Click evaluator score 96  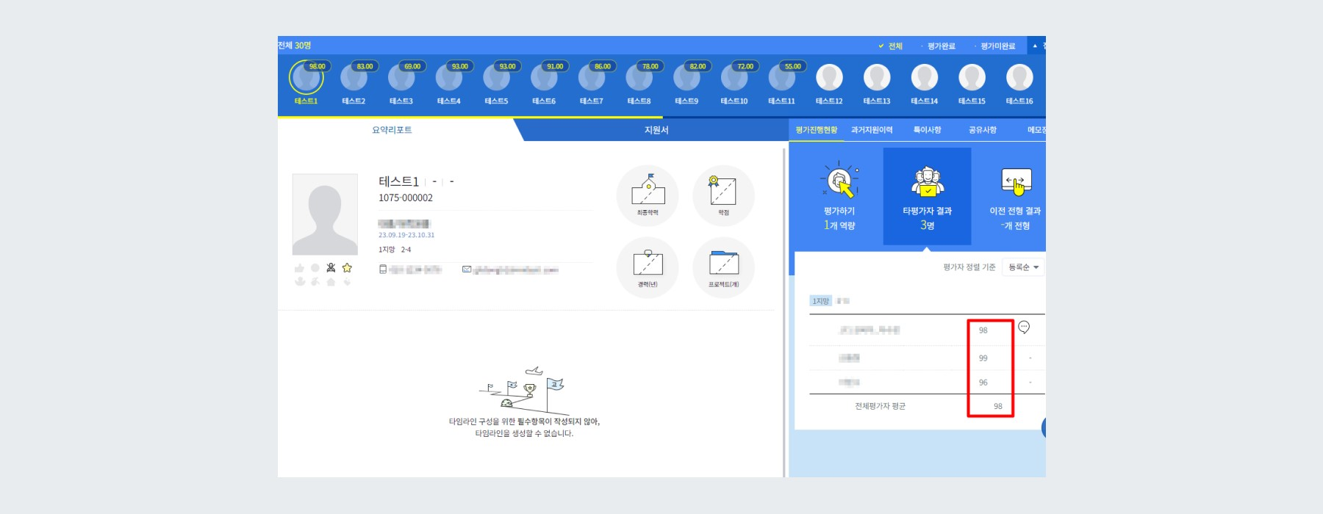coord(983,383)
